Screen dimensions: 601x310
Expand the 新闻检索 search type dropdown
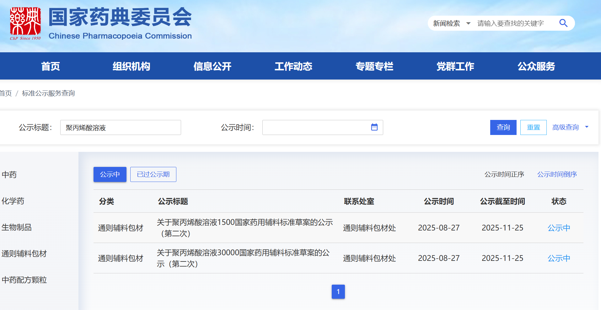point(451,23)
